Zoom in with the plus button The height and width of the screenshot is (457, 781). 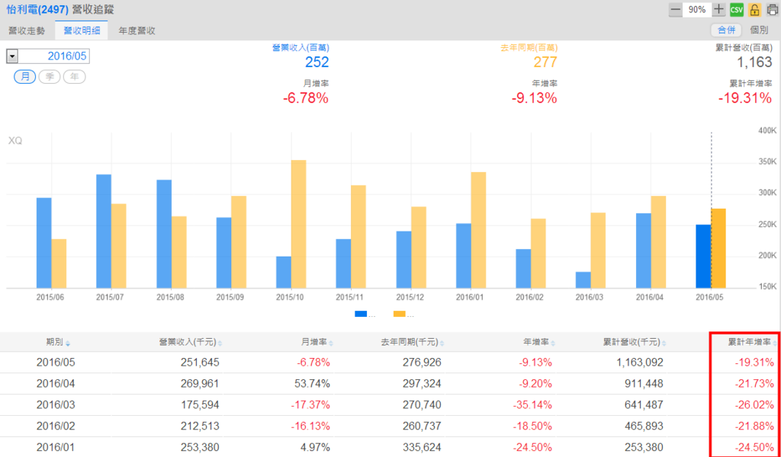[718, 9]
